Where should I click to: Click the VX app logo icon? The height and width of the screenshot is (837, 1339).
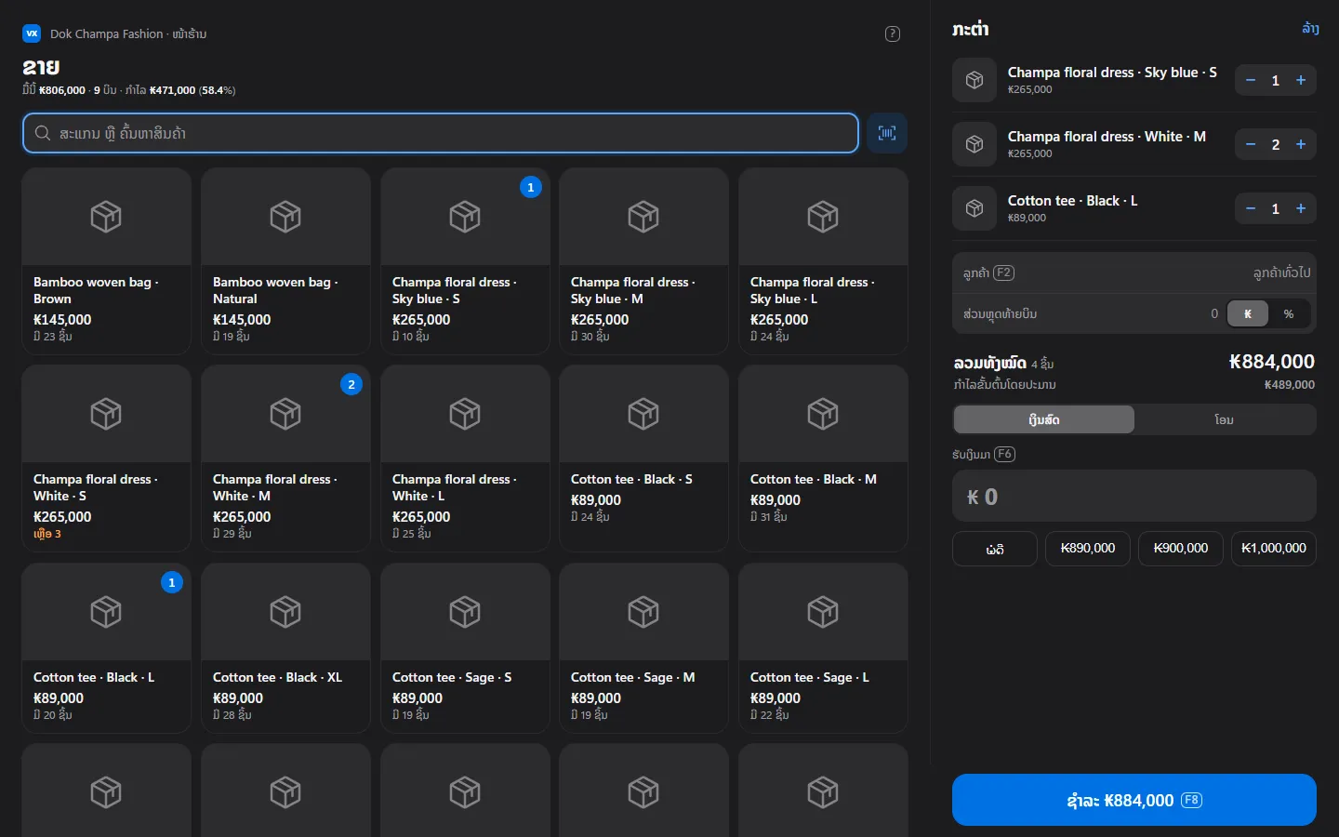click(32, 33)
